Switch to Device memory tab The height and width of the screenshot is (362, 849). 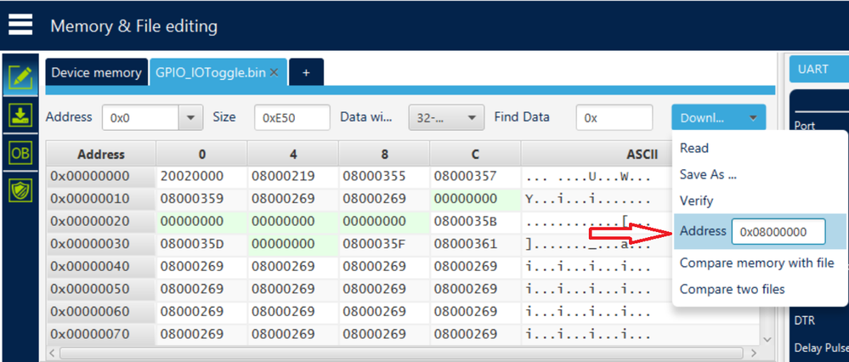[96, 72]
